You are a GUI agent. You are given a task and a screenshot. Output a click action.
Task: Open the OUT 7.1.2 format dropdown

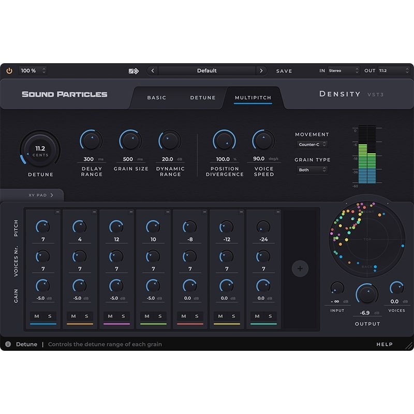394,71
